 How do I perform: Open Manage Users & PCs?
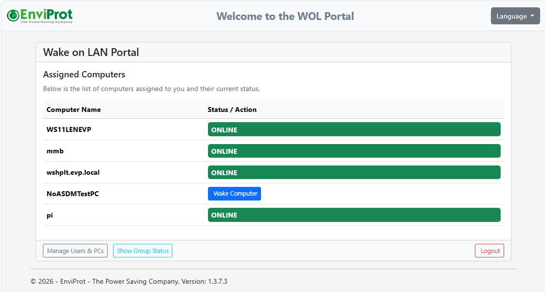75,251
